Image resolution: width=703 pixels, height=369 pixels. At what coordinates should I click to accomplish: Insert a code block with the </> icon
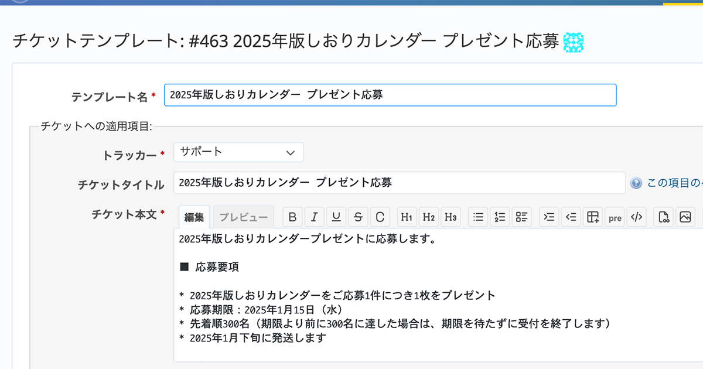tap(636, 217)
